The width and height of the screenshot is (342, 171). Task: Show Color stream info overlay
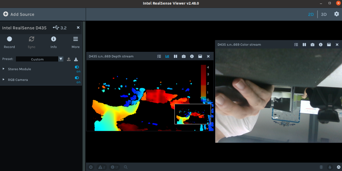pos(321,45)
